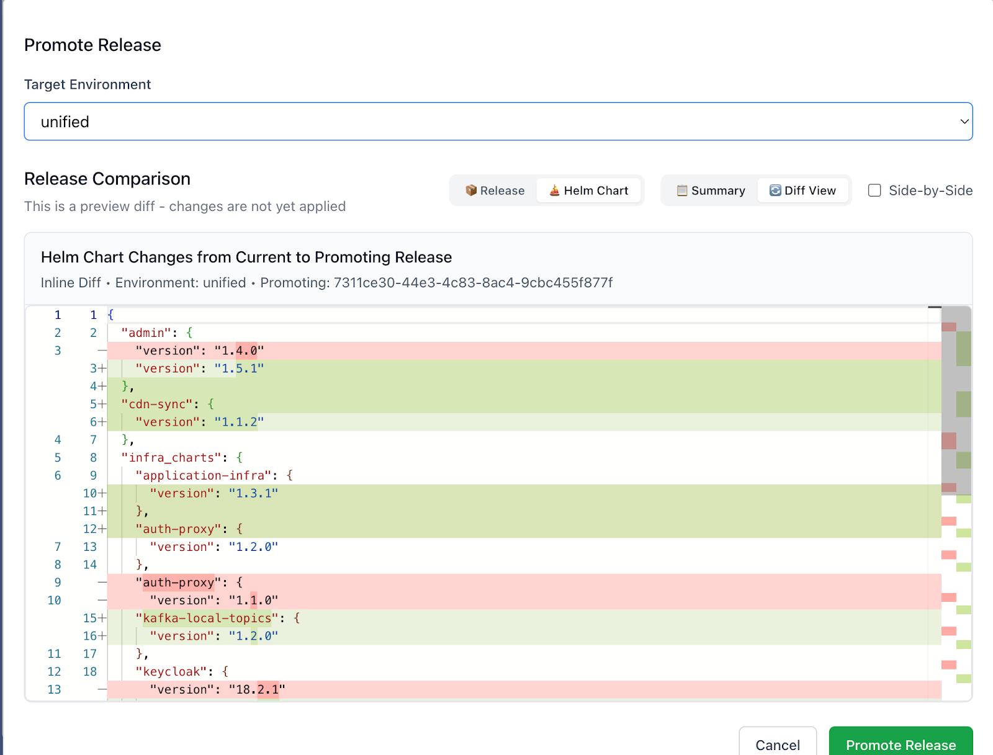
Task: Click the removed version 18.2.1 line
Action: 217,690
